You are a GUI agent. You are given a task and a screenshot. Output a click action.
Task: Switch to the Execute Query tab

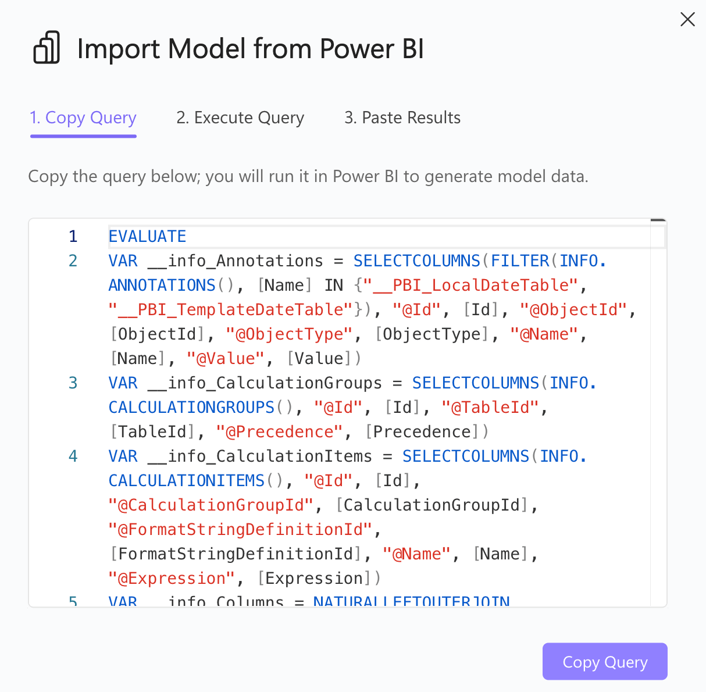(x=240, y=118)
